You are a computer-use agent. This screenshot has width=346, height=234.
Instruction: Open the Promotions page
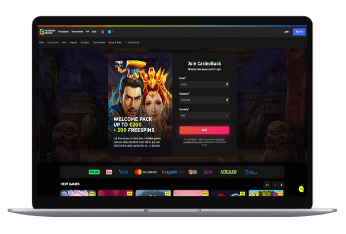coord(63,32)
